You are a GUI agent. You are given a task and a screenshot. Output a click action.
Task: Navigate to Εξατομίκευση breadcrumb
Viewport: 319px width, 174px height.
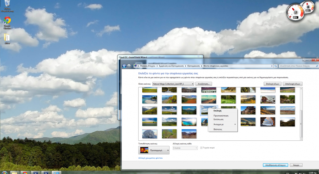(x=194, y=66)
